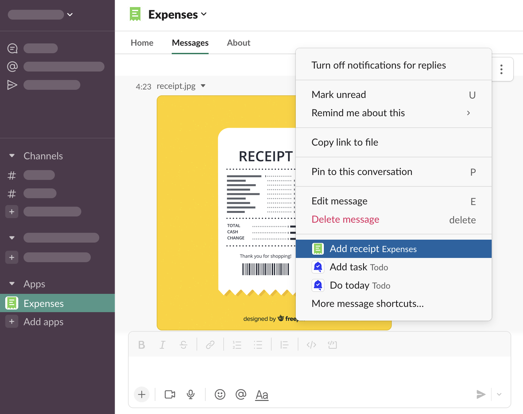Click the mention @ icon in composer
This screenshot has height=414, width=523.
coord(241,394)
